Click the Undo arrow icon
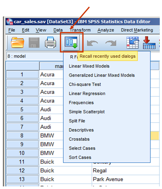162x189 pixels. [92, 43]
